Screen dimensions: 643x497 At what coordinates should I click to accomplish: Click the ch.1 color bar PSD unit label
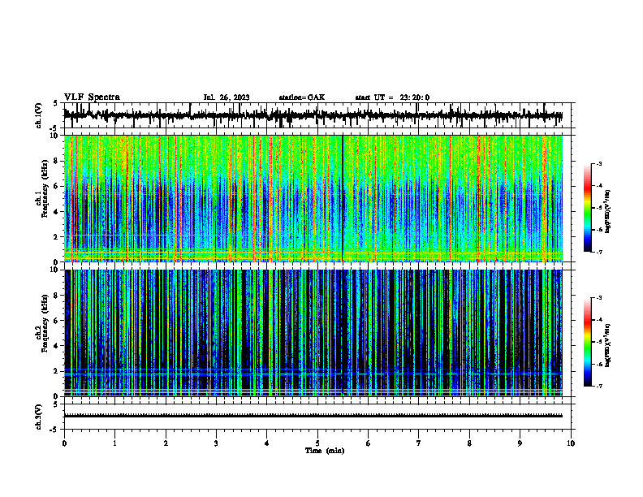click(607, 212)
